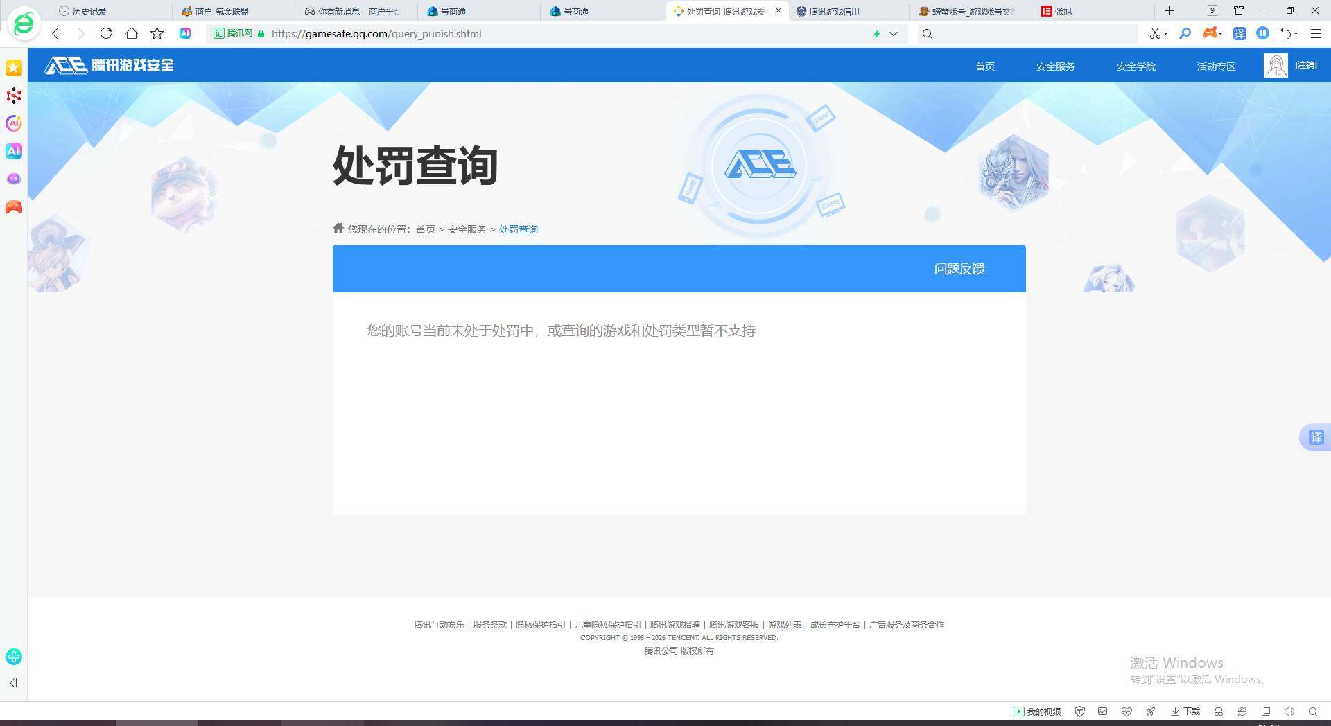Click the 腾讯游戏安全 ACE logo
This screenshot has height=726, width=1331.
110,65
